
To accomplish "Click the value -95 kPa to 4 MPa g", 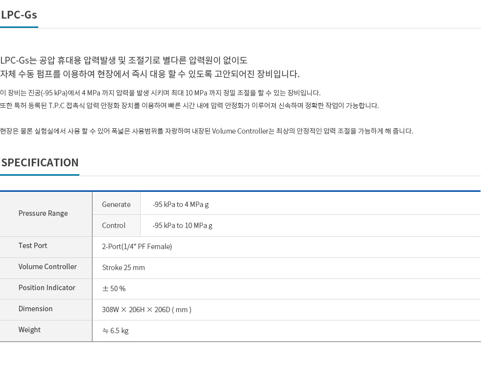I will 180,205.
